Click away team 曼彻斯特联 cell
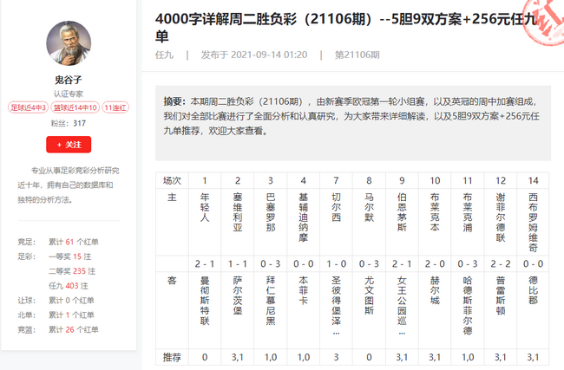The width and height of the screenshot is (564, 370). 205,310
